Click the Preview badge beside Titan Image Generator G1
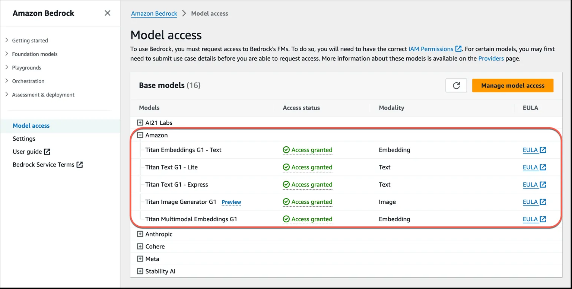This screenshot has width=572, height=289. [x=231, y=202]
